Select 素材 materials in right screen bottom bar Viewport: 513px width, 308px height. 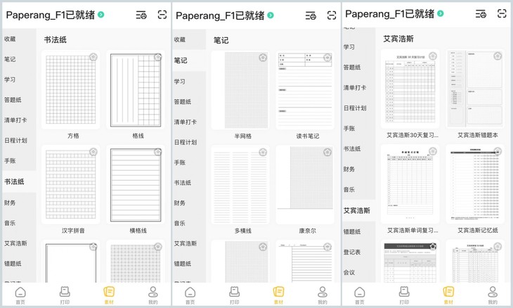click(448, 295)
